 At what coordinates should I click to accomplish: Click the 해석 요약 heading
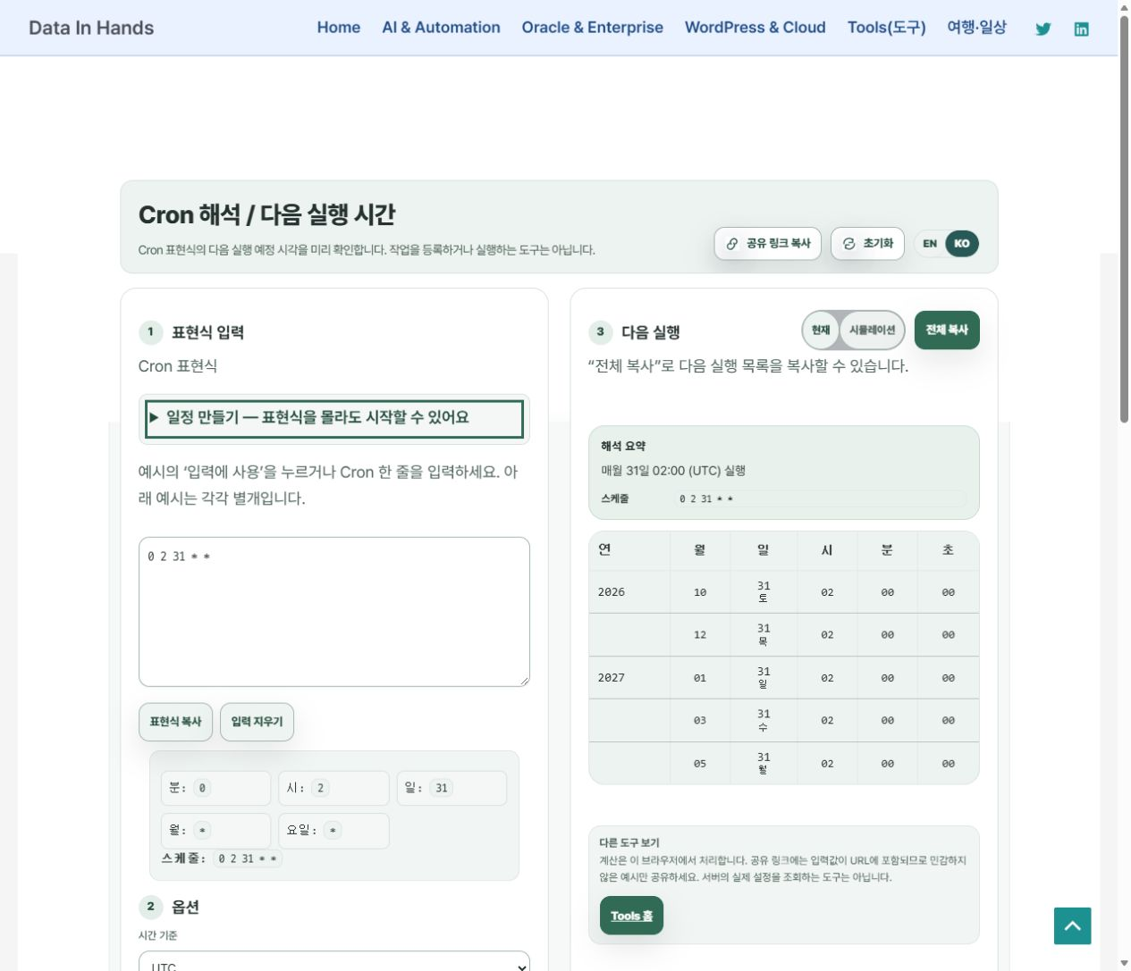click(623, 446)
